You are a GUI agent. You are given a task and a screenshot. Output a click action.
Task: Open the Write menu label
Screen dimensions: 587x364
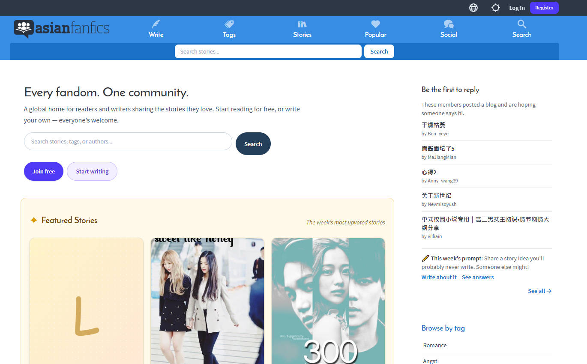tap(156, 35)
